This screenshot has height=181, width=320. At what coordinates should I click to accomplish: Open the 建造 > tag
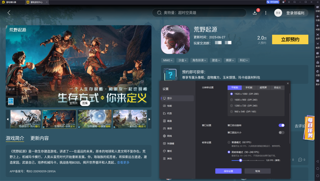tap(216, 60)
